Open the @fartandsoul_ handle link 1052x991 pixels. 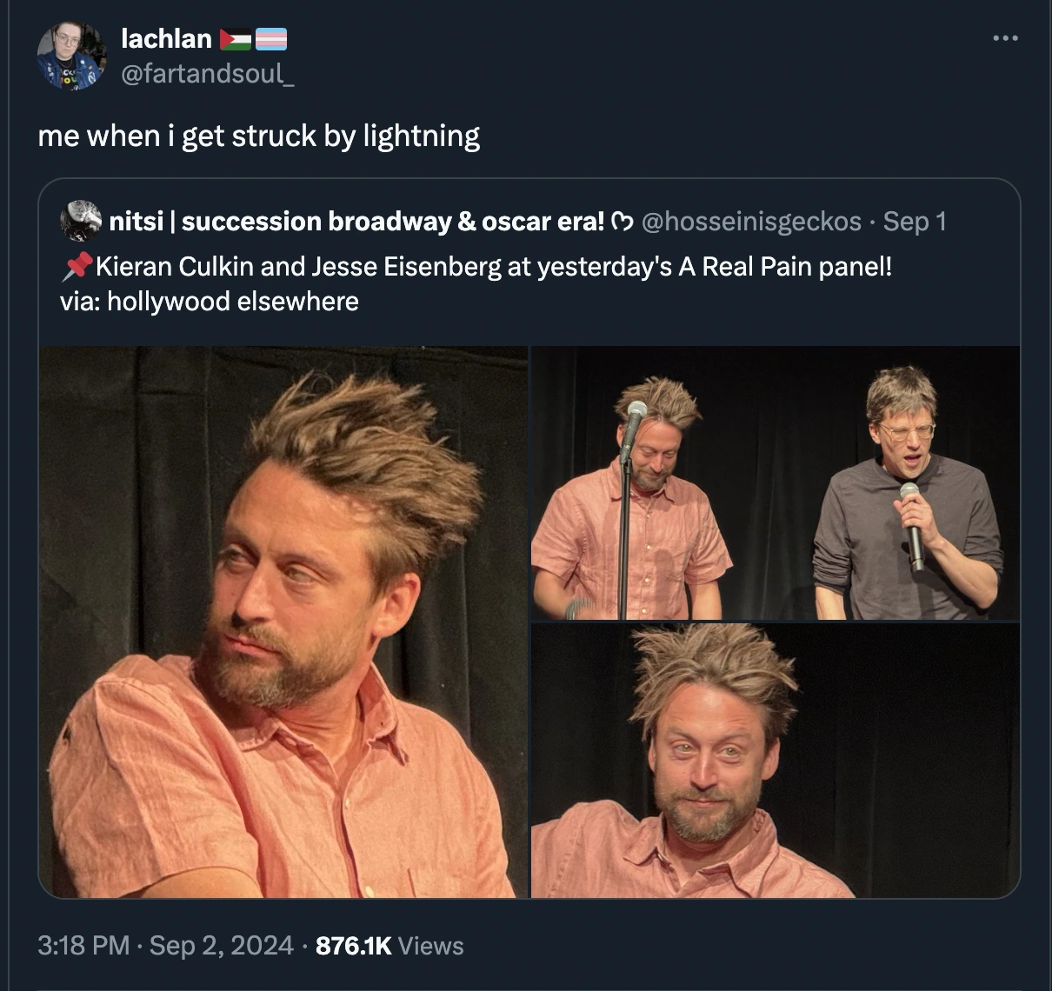[208, 74]
